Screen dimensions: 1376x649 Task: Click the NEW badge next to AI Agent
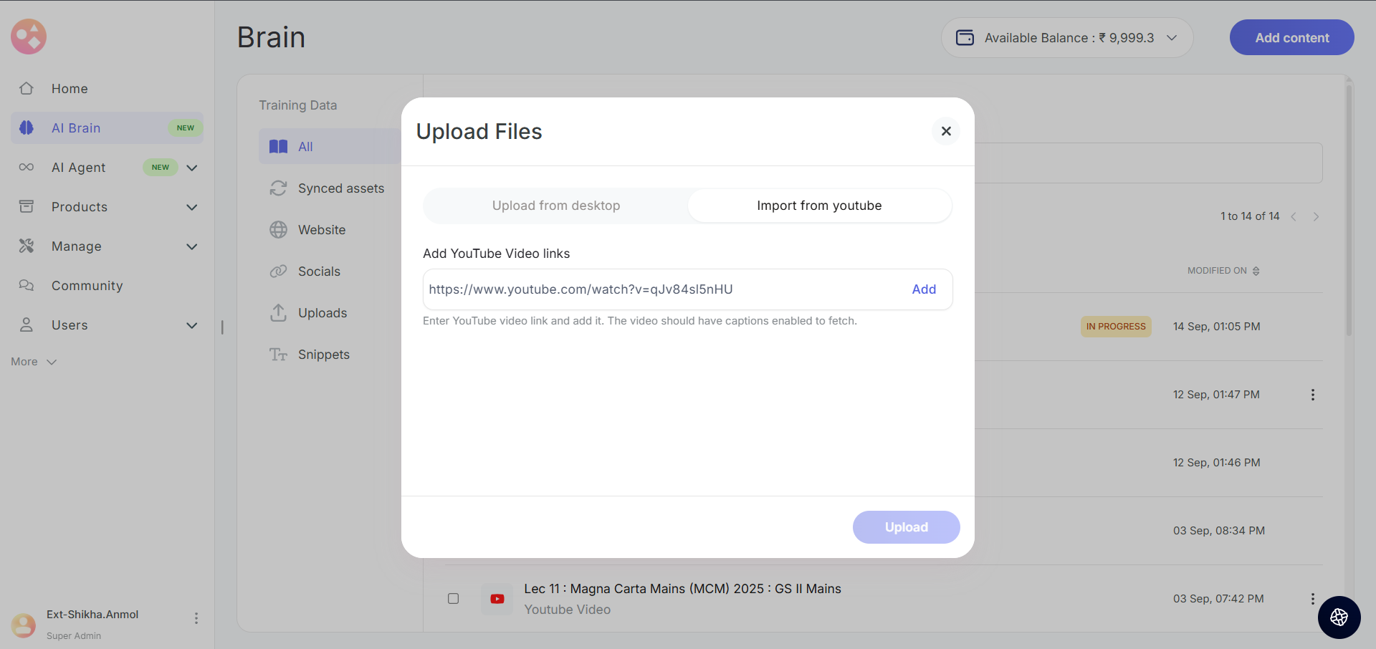(161, 167)
